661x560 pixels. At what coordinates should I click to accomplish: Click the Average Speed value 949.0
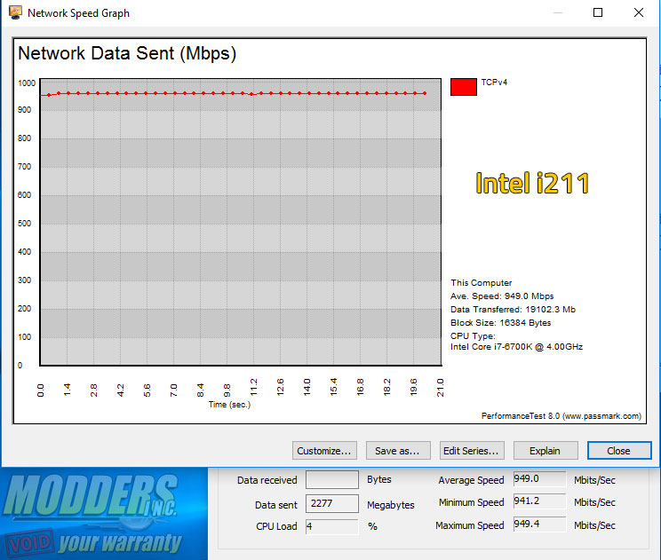coord(539,478)
